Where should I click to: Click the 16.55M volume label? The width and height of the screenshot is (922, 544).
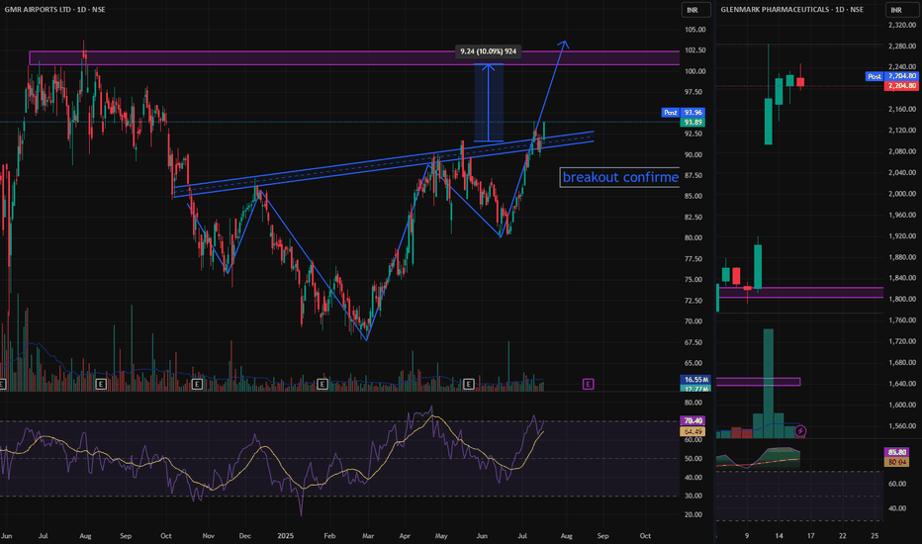pyautogui.click(x=695, y=380)
